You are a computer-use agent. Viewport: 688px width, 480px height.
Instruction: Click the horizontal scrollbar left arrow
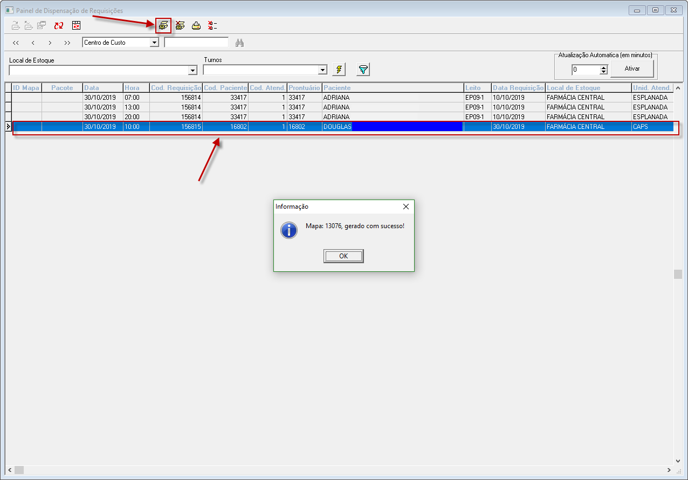coord(10,470)
